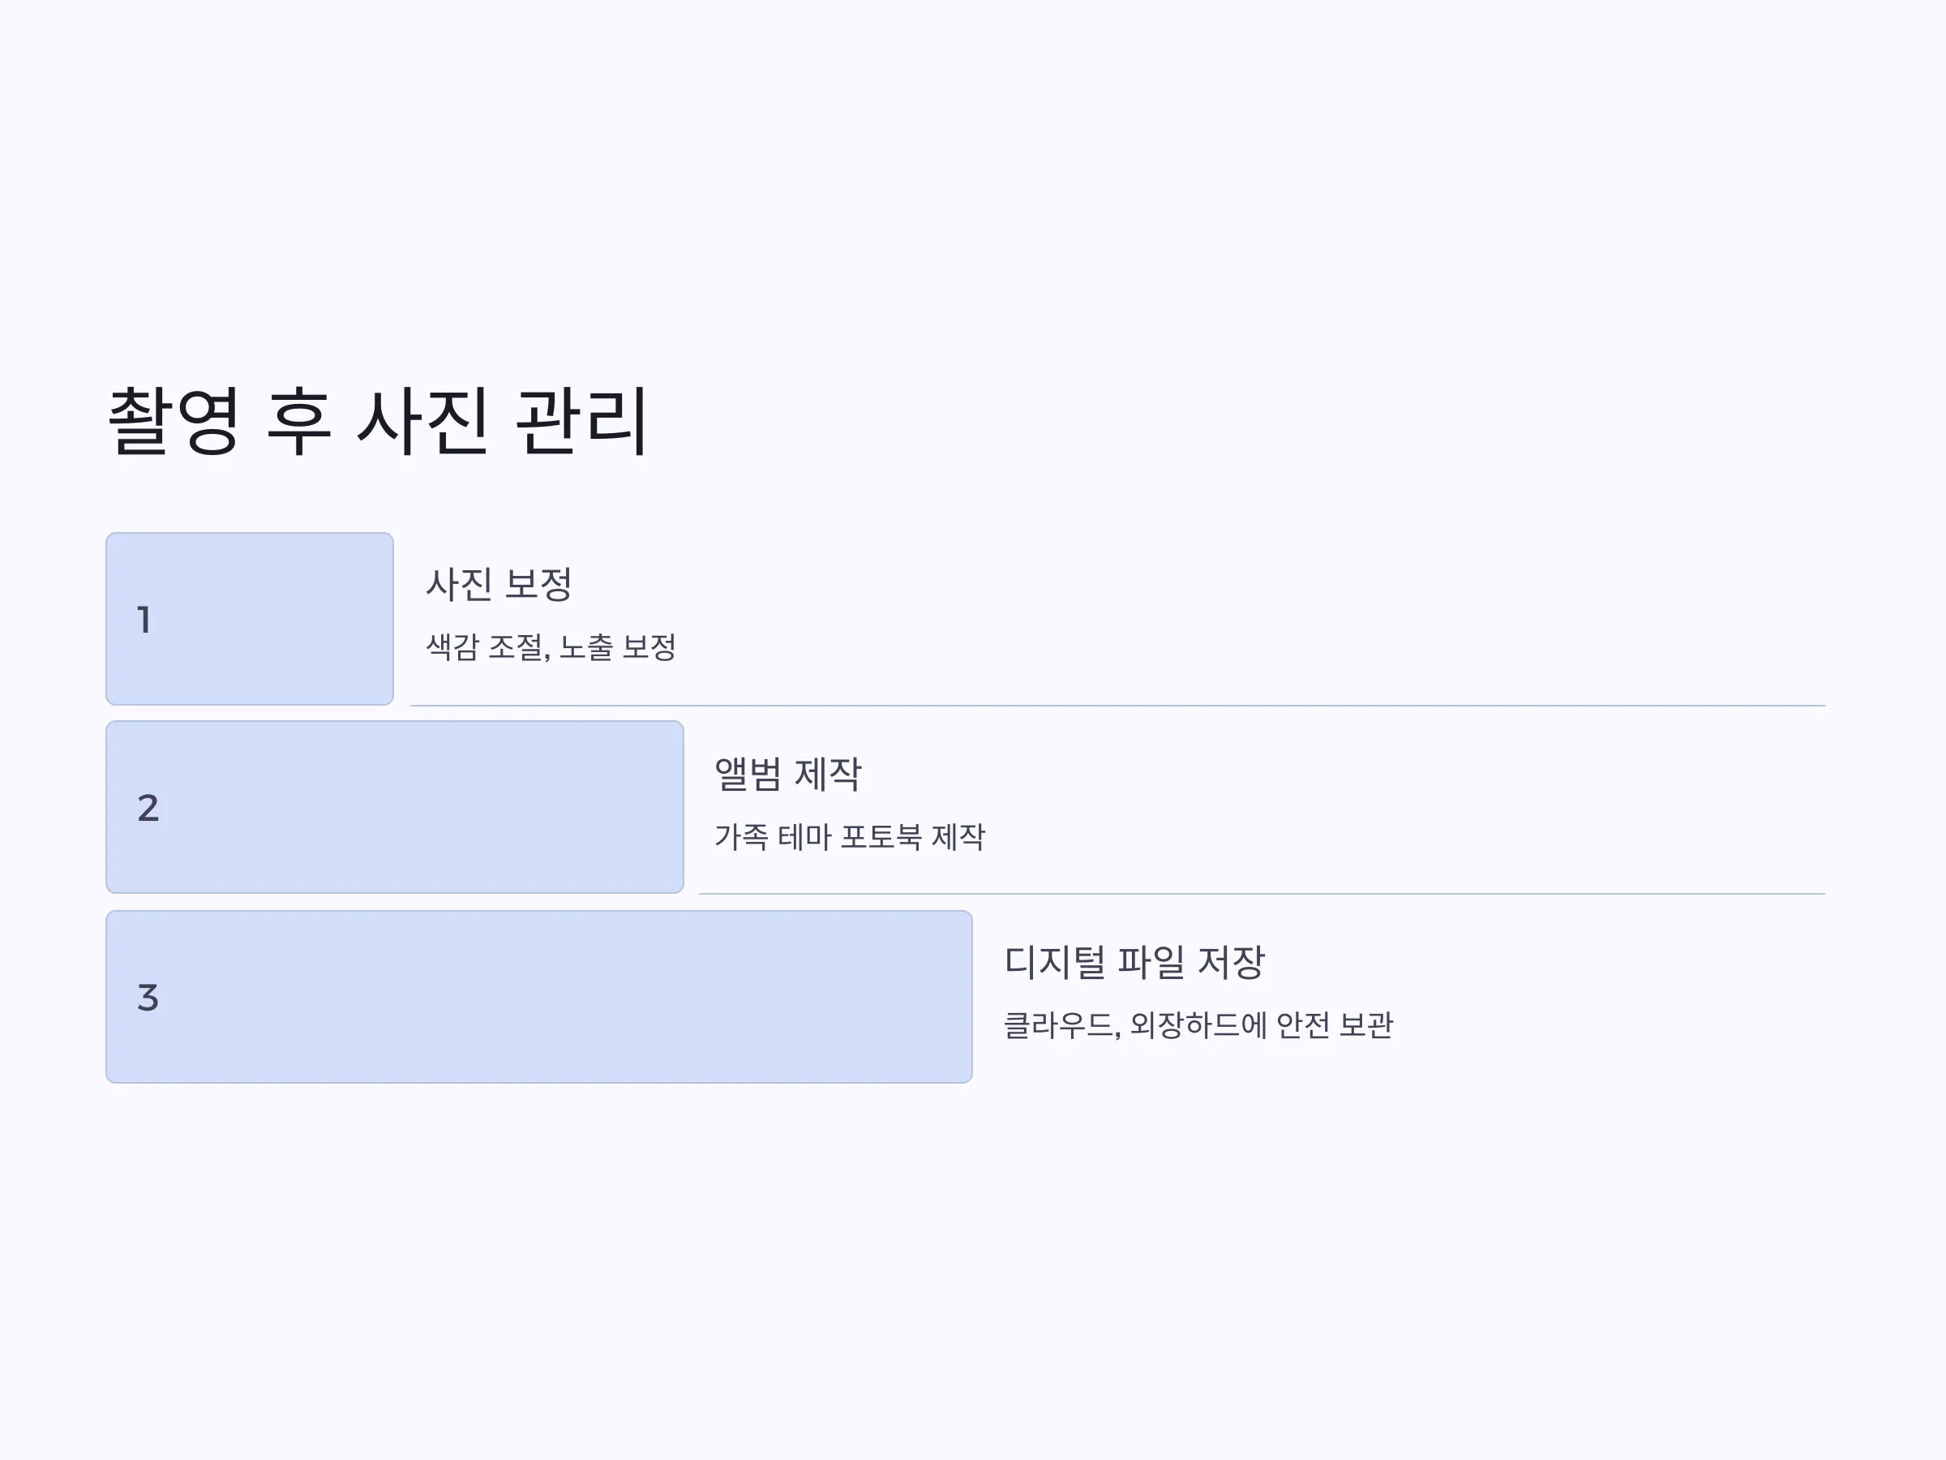The height and width of the screenshot is (1460, 1946).
Task: Click the word 제작 in second heading
Action: pyautogui.click(x=828, y=774)
